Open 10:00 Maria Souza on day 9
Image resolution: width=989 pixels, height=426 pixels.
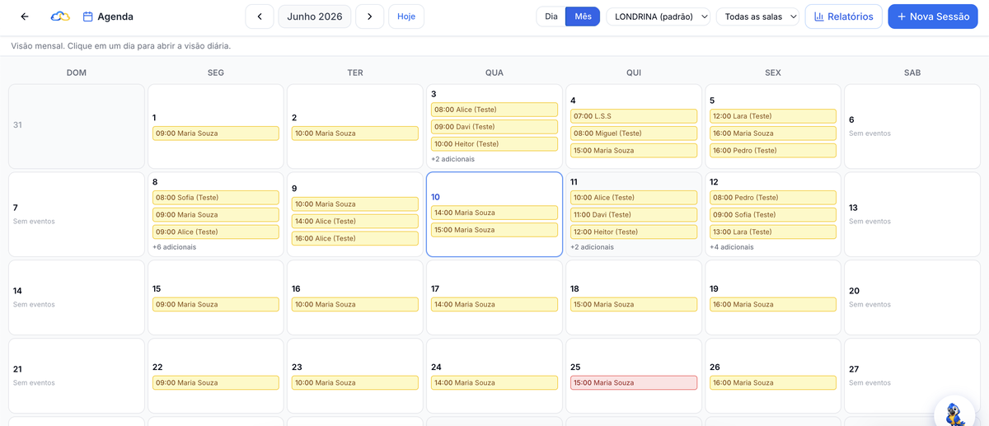[x=355, y=204]
